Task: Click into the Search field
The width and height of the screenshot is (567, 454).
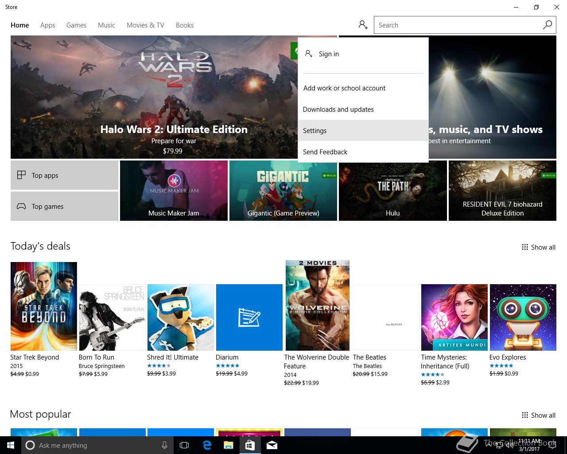Action: 458,25
